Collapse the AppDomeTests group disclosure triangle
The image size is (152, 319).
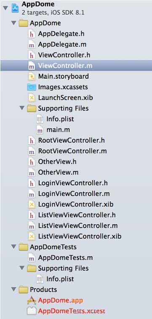coord(14,247)
